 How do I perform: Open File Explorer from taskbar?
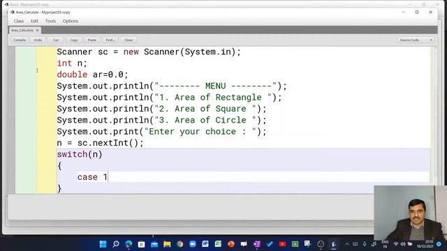point(167,244)
